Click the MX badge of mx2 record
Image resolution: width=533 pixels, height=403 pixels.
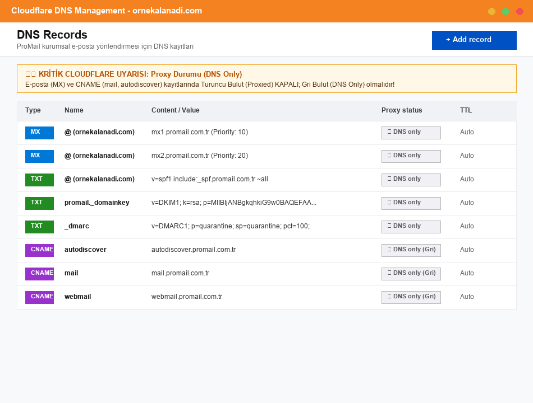[39, 156]
